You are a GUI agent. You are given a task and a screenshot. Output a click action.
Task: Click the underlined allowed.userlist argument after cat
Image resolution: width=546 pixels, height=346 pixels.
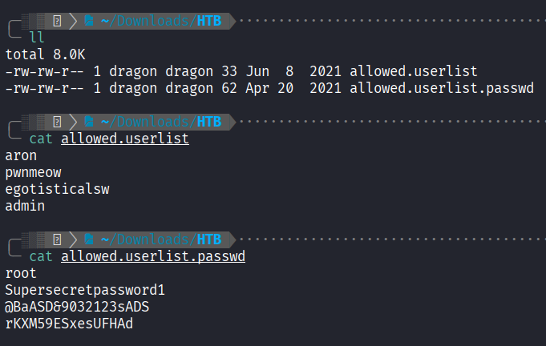(x=124, y=139)
